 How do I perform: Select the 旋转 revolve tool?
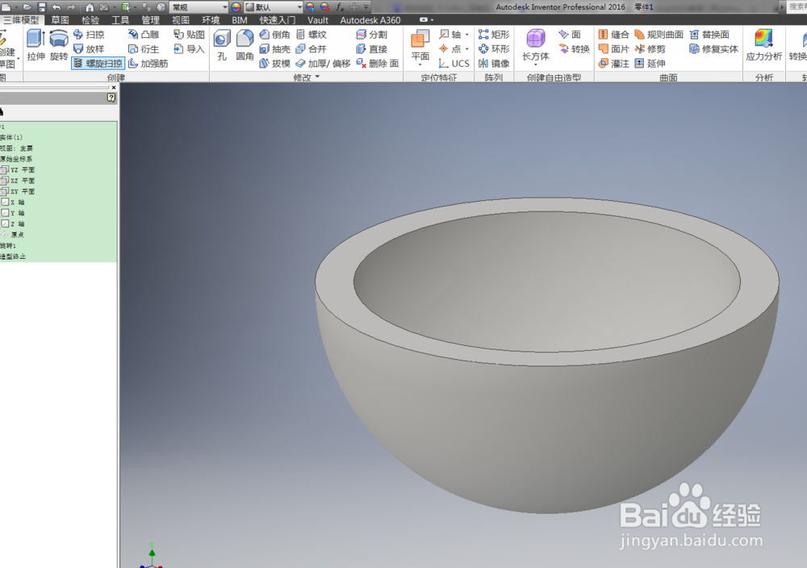pos(59,45)
